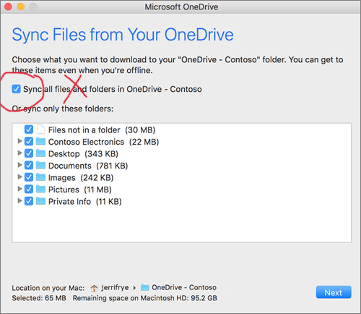Click the jerrifrye path segment
Viewport: 361px width, 314px height.
click(x=115, y=288)
